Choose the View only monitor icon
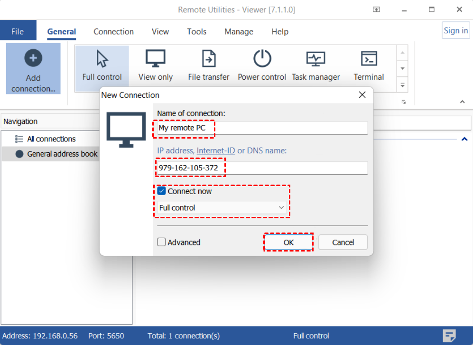 point(156,59)
